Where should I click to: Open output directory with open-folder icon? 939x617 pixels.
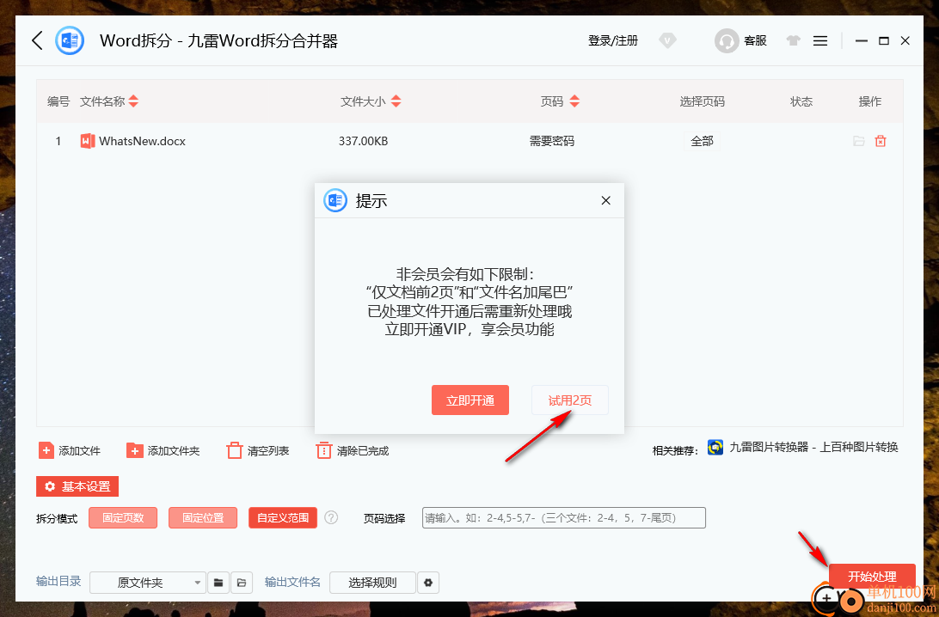242,583
